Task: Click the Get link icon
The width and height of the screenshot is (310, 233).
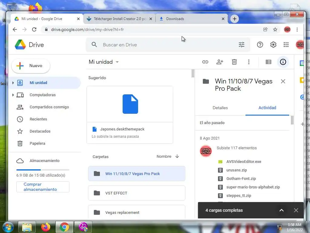Action: [x=205, y=62]
